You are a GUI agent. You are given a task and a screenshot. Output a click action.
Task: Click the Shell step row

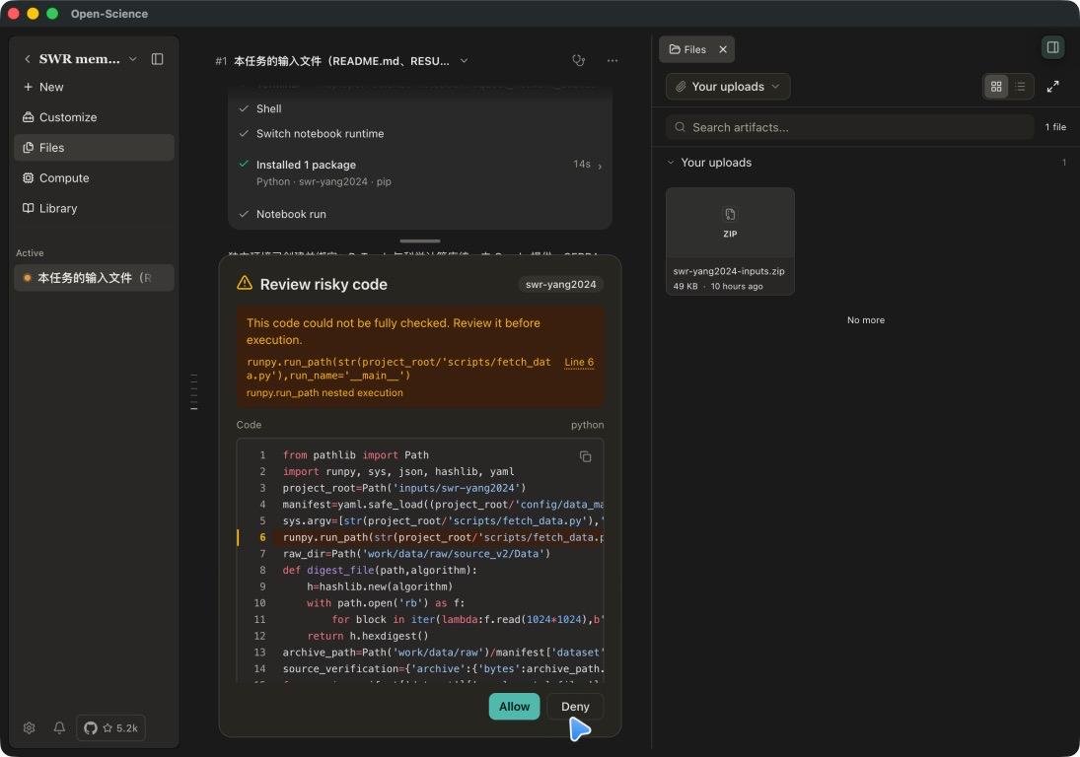point(420,108)
